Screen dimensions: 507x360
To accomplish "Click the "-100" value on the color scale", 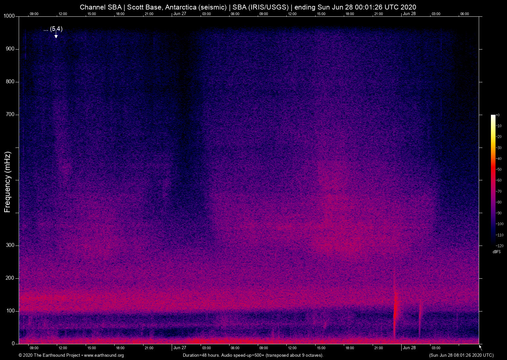I will [499, 224].
